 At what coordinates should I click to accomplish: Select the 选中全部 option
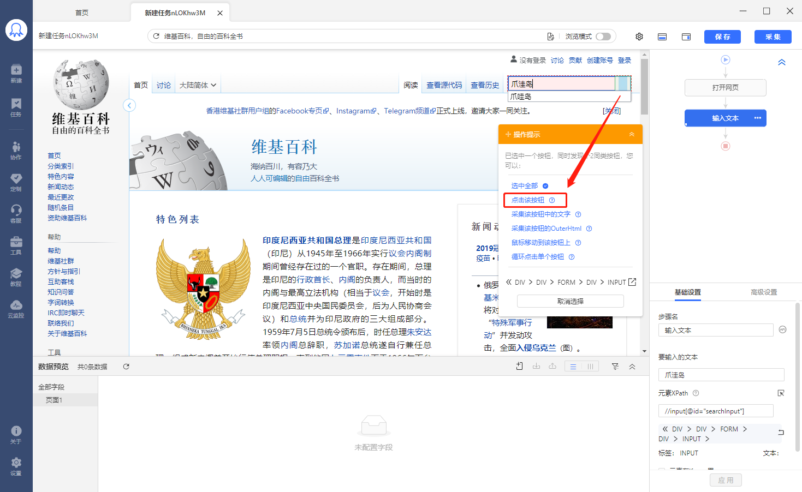[525, 186]
